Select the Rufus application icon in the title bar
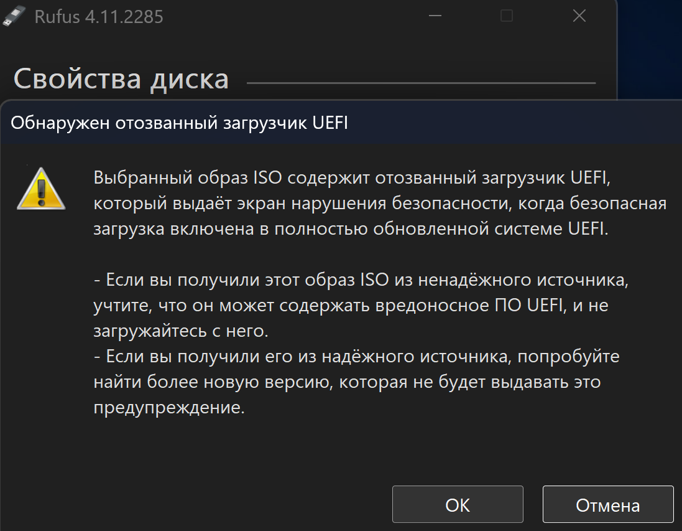The image size is (682, 531). 15,15
